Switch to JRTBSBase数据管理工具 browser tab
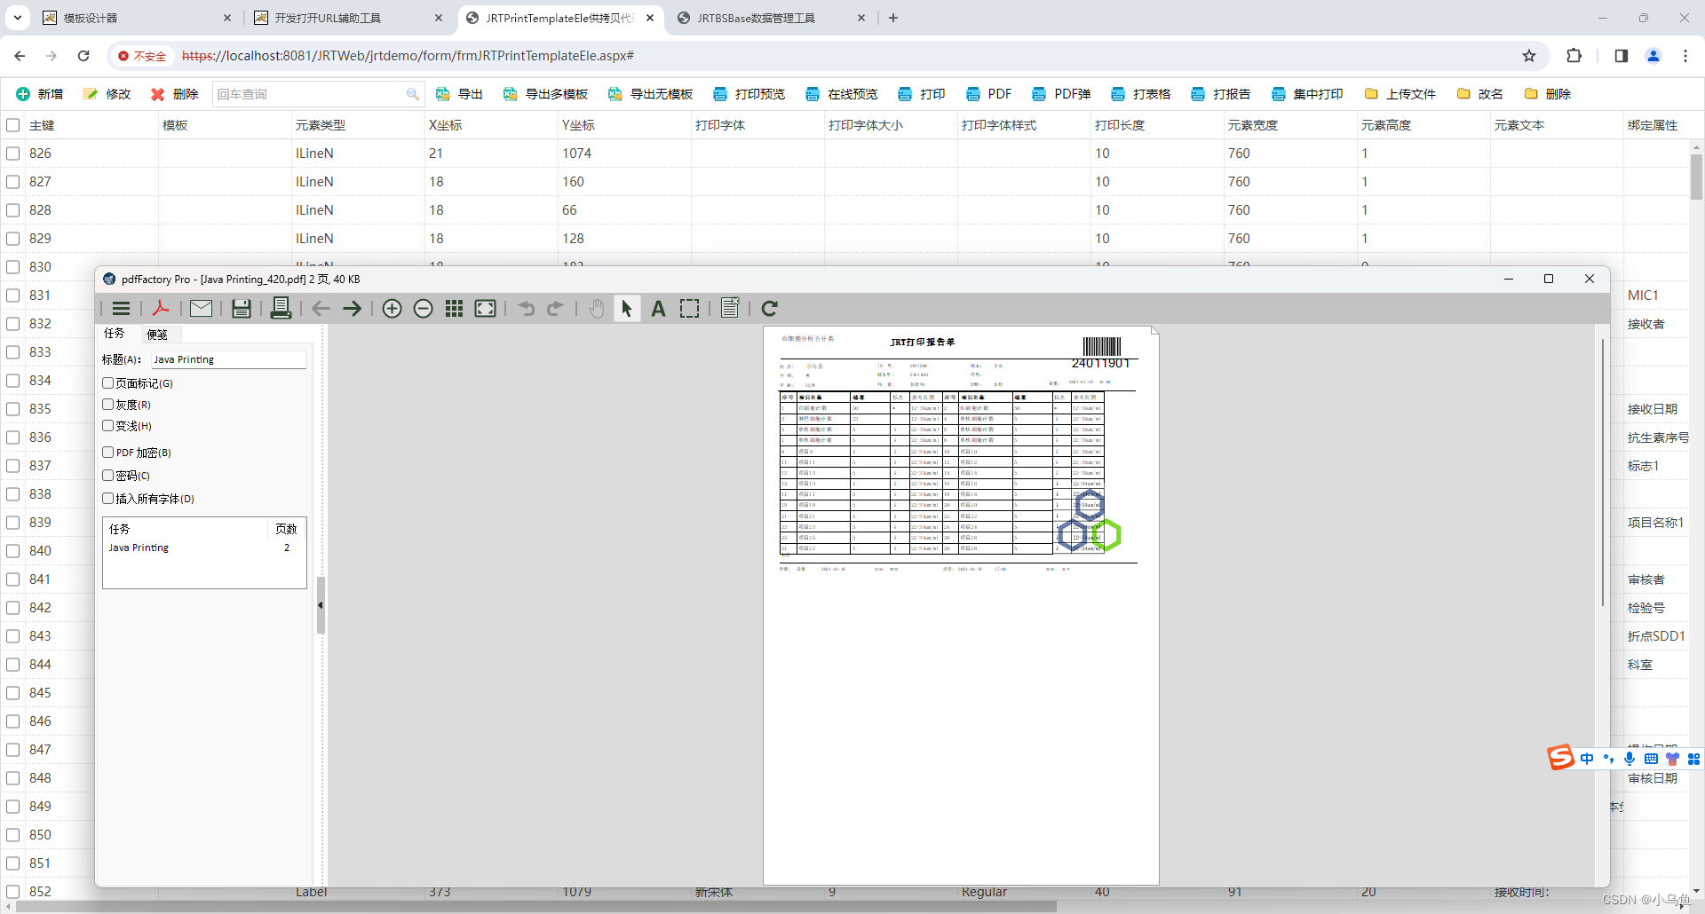 [x=771, y=18]
